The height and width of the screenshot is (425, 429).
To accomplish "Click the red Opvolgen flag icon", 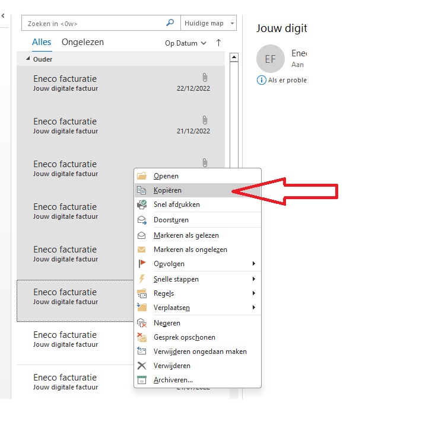I will (x=142, y=264).
